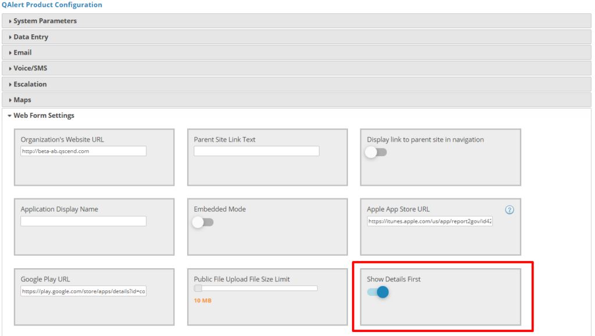Focus the Application Display Name input
The height and width of the screenshot is (336, 595).
coord(83,221)
